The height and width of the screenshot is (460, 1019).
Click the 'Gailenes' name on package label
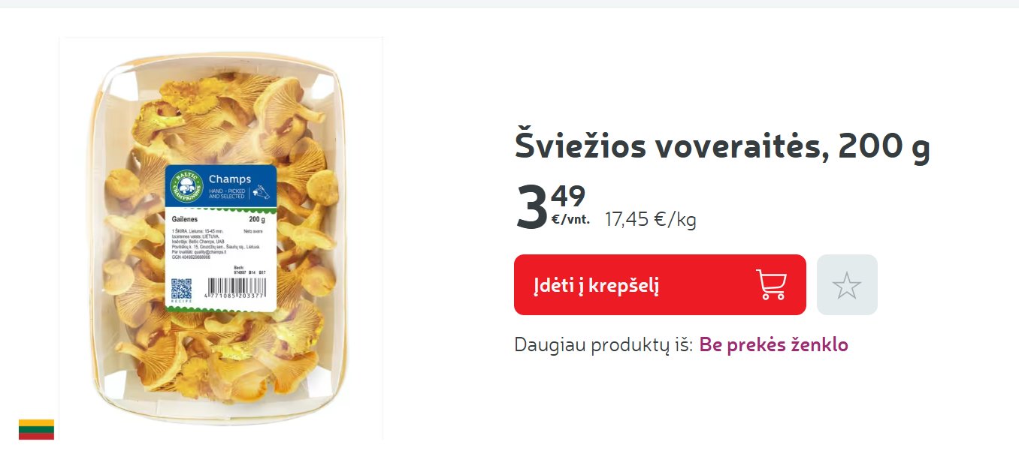(185, 220)
